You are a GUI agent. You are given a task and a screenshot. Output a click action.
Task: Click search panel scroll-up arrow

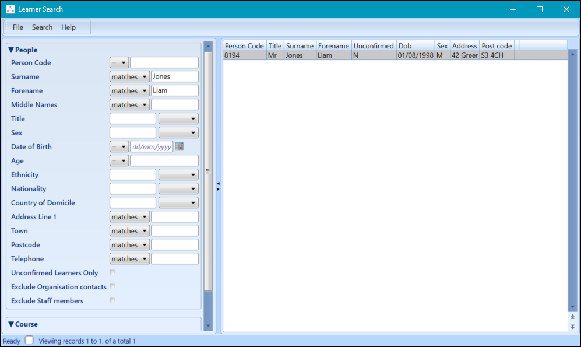[x=208, y=47]
